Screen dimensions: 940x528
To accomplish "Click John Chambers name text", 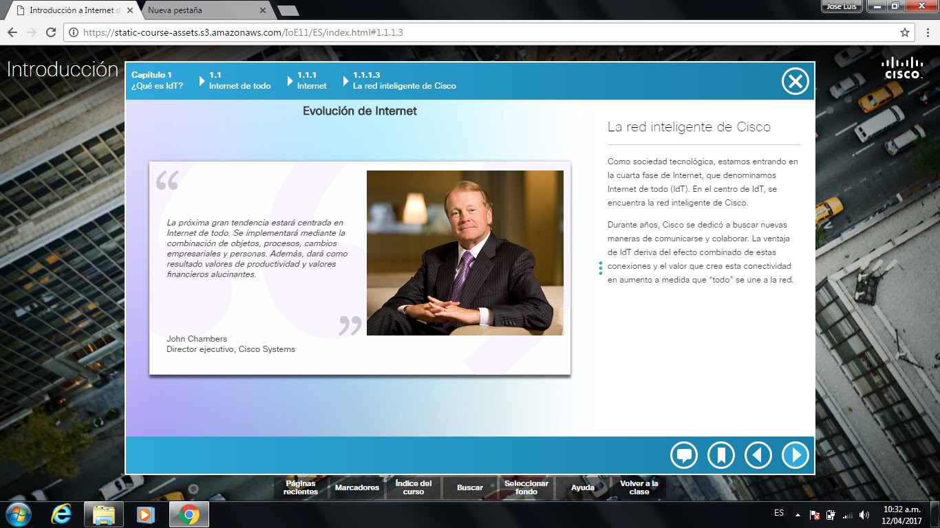I will tap(197, 339).
